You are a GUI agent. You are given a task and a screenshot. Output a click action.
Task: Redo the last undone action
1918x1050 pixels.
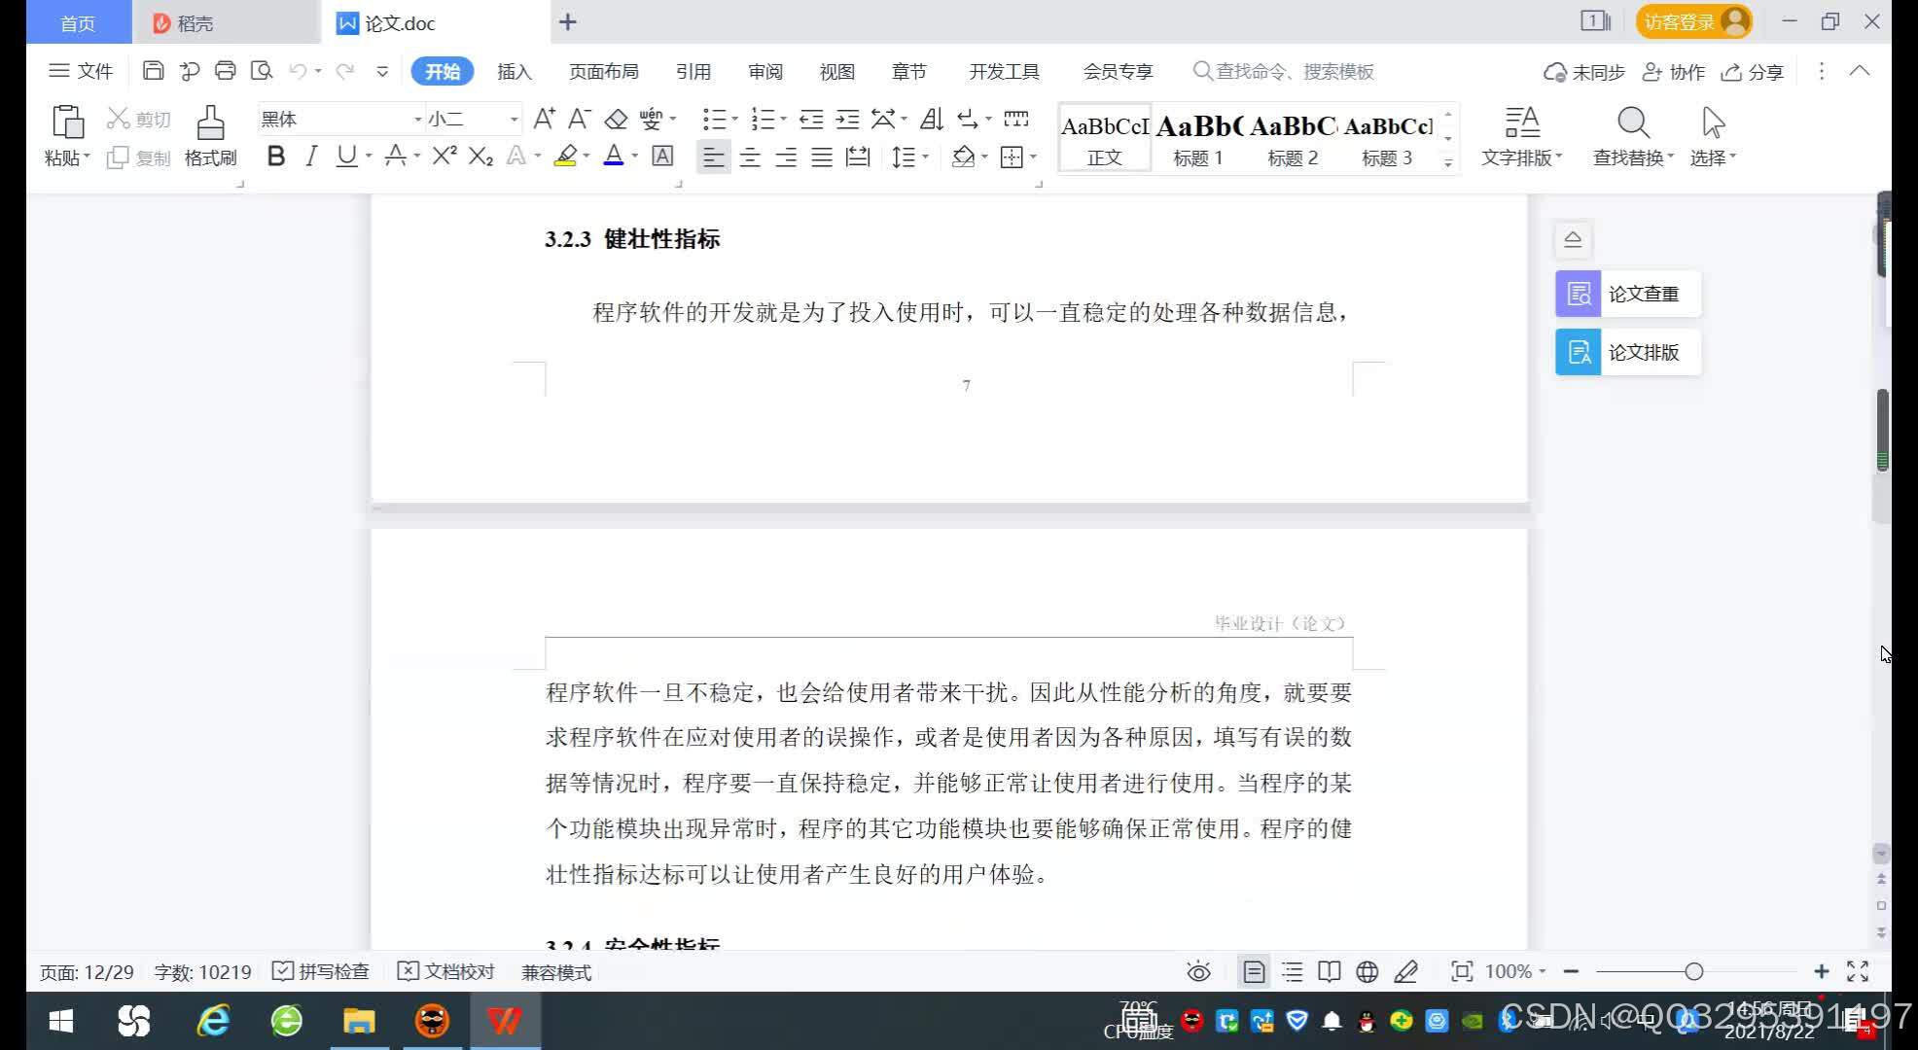[344, 71]
